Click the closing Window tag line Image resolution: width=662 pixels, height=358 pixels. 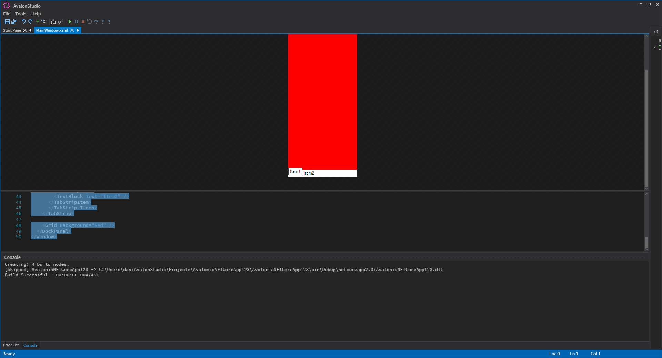point(44,237)
